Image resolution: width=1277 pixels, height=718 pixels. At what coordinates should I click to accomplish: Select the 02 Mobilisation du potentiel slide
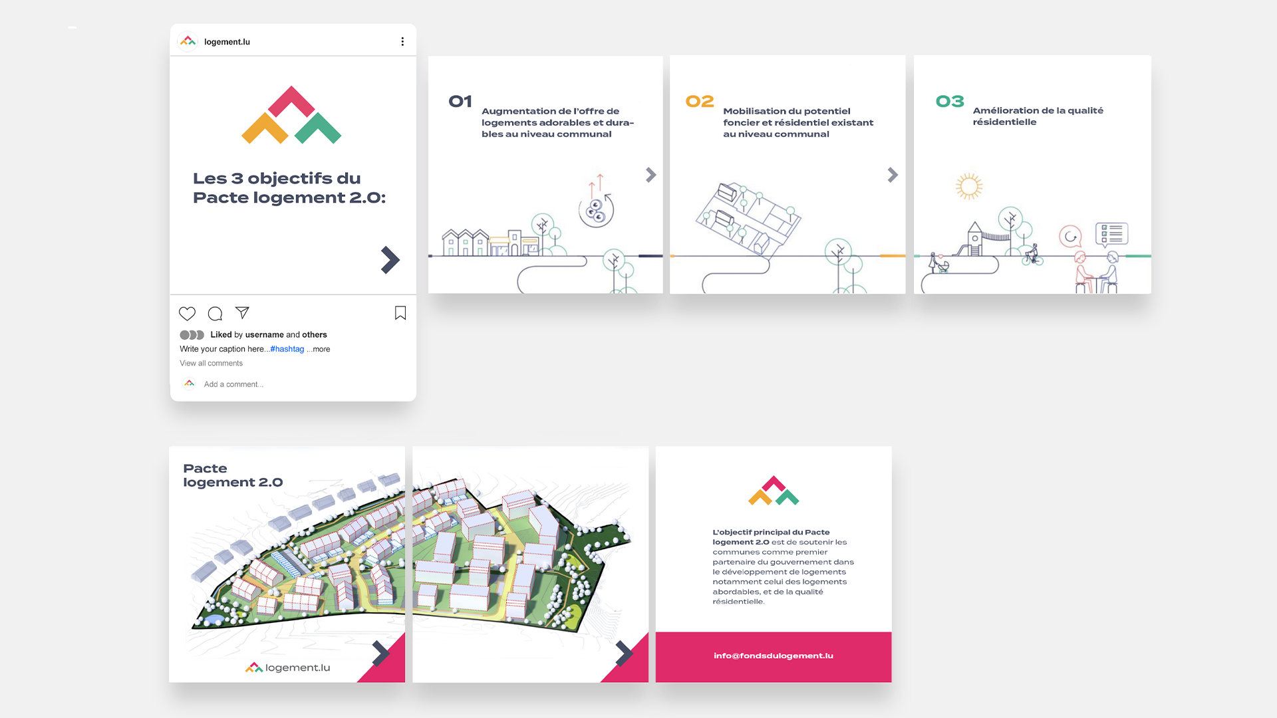point(787,174)
